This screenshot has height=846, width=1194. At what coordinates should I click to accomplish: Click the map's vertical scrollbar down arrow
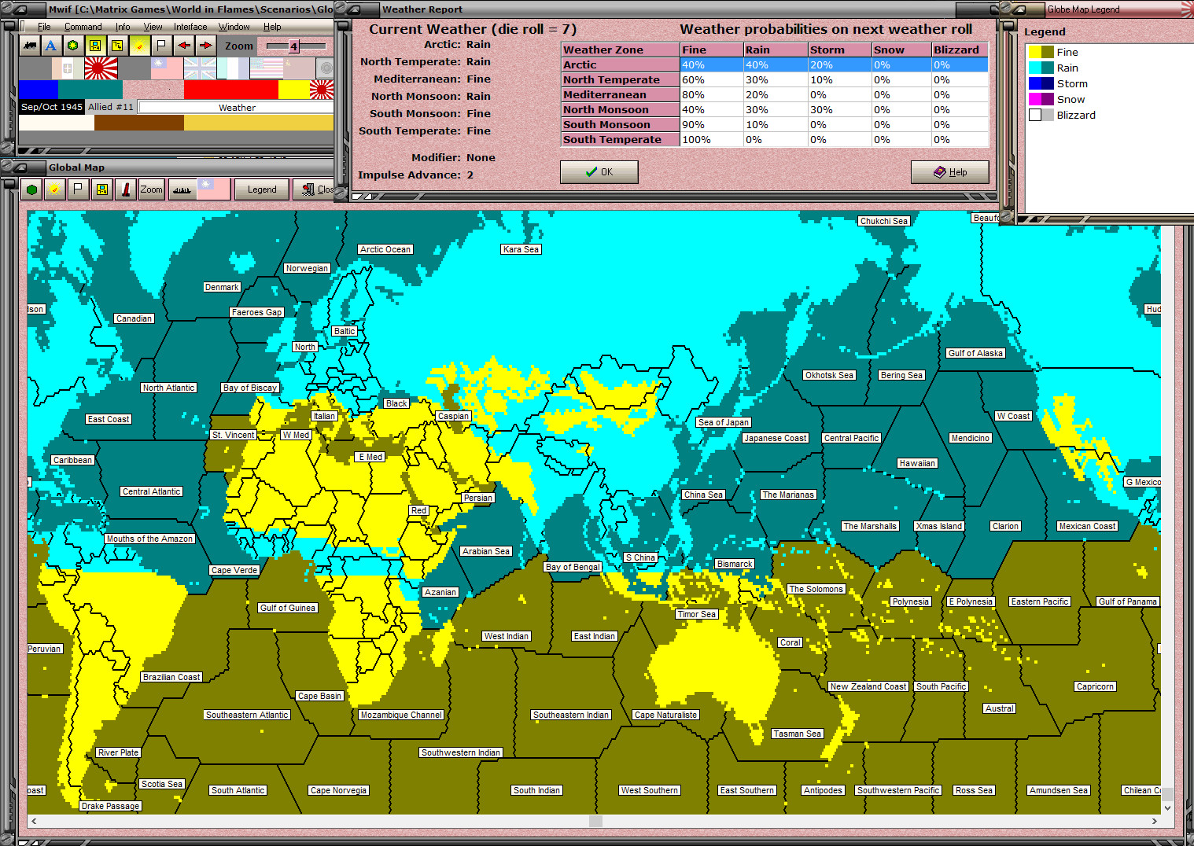click(x=1168, y=807)
